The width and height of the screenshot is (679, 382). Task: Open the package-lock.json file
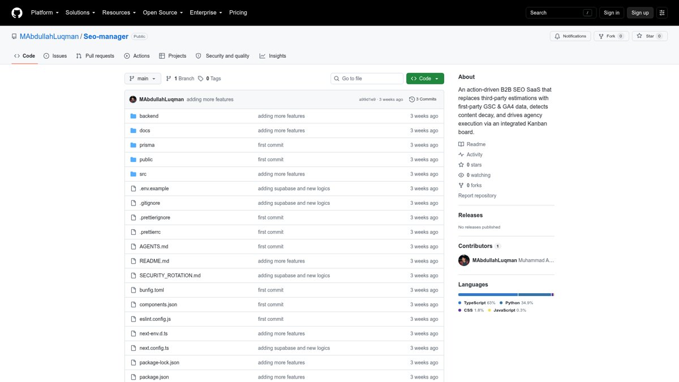click(x=160, y=363)
